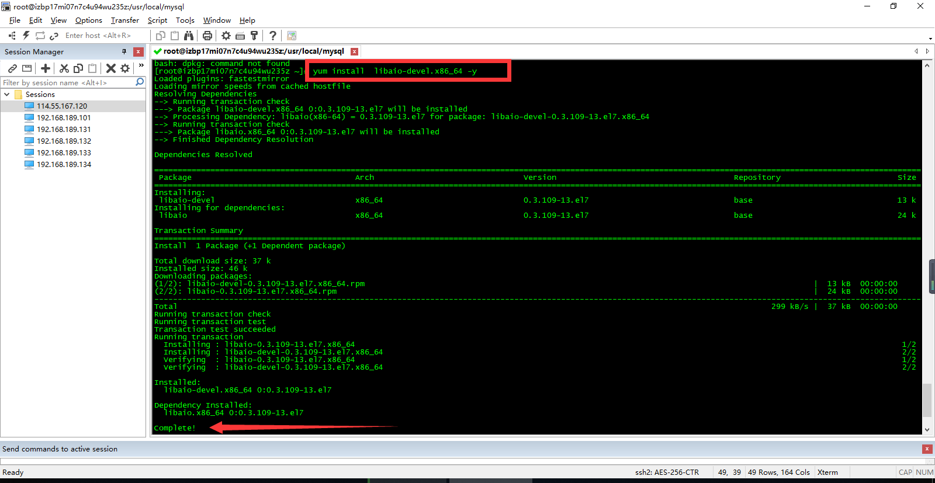
Task: Collapse the Sessions folder tree
Action: click(x=7, y=94)
